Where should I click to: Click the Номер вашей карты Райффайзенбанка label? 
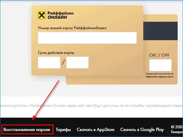pos(72,28)
